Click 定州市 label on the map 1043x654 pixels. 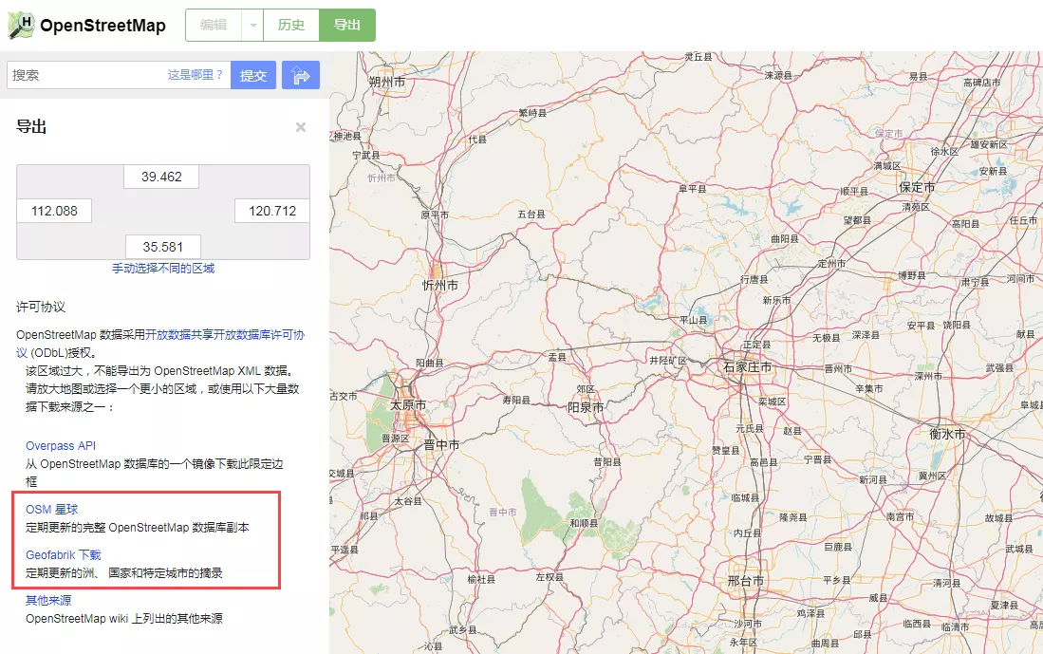[832, 264]
